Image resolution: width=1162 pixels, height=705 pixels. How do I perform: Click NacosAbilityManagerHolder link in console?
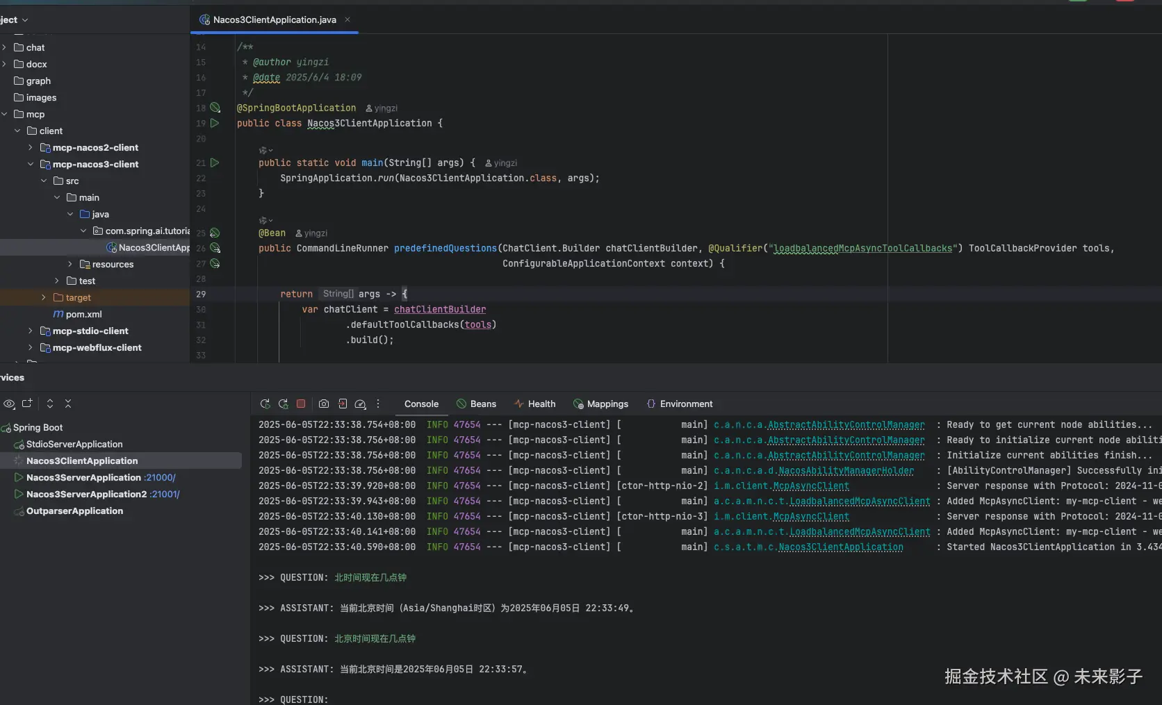coord(846,470)
